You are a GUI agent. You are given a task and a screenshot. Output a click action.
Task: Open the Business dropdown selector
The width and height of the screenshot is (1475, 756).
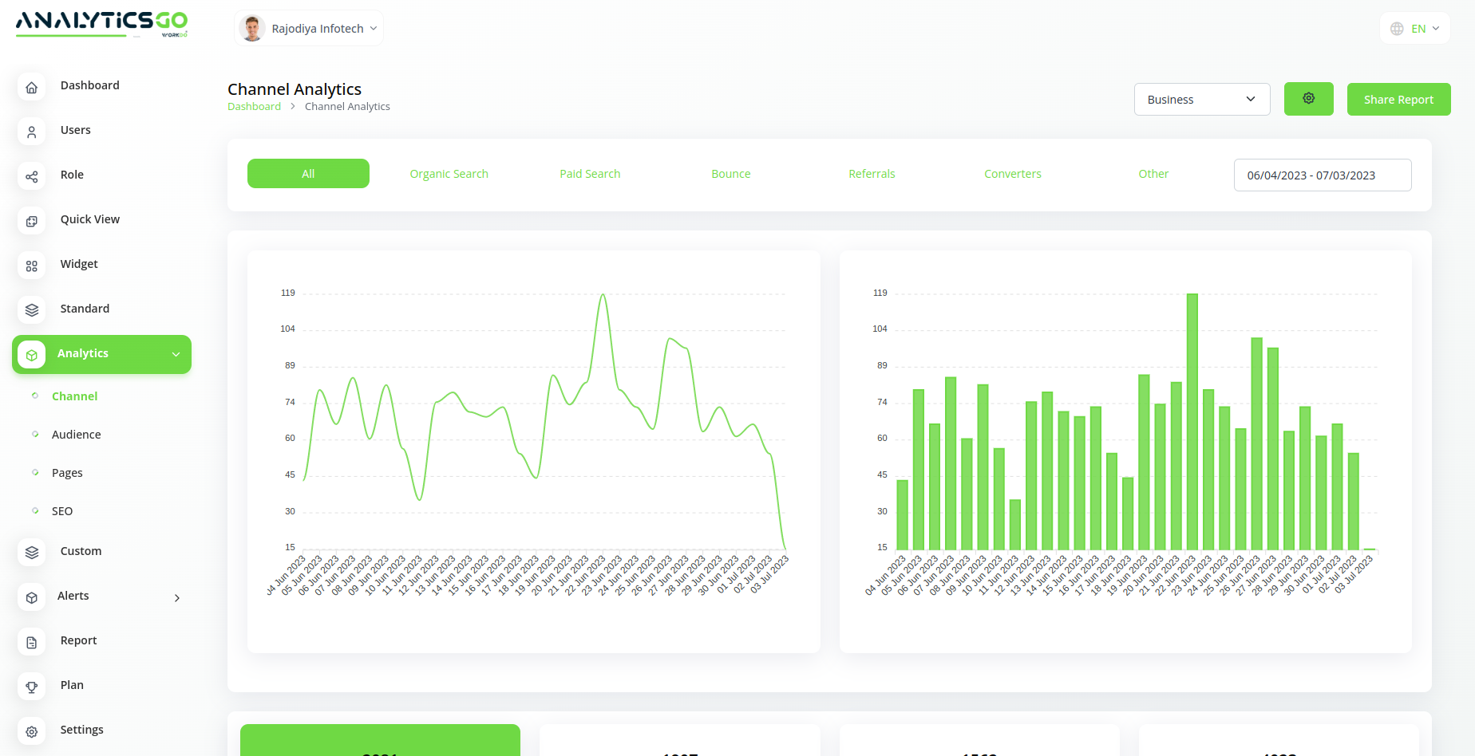click(x=1201, y=100)
